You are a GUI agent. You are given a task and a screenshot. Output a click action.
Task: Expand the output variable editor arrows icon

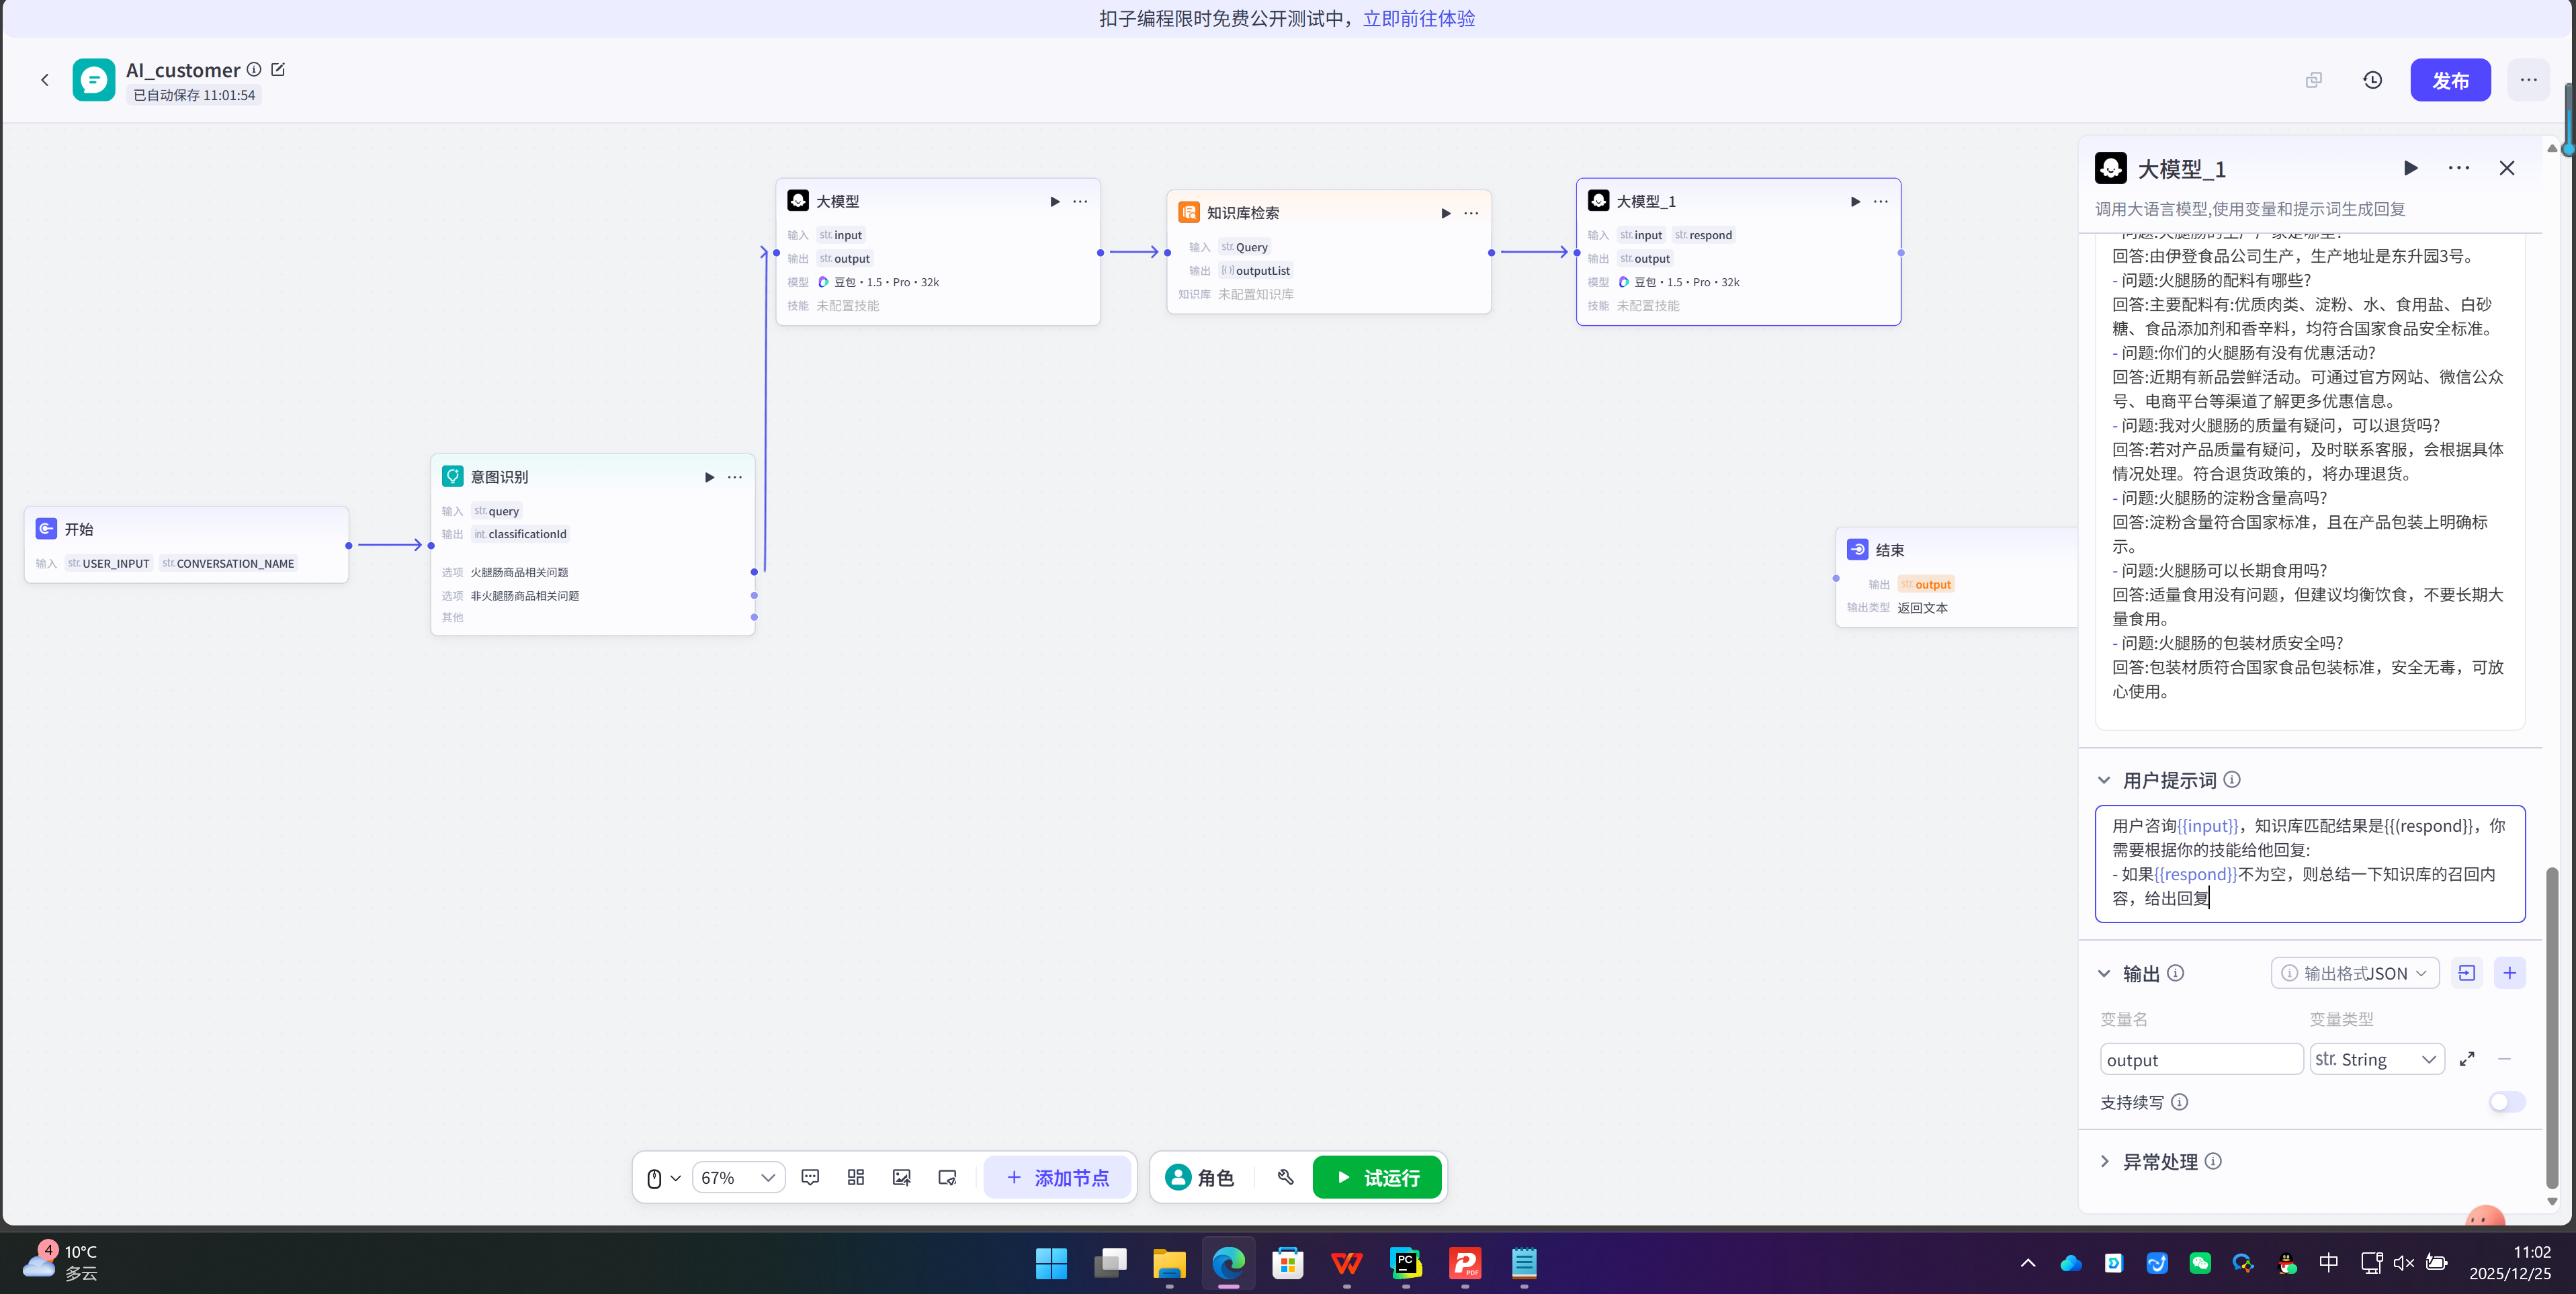click(x=2467, y=1059)
